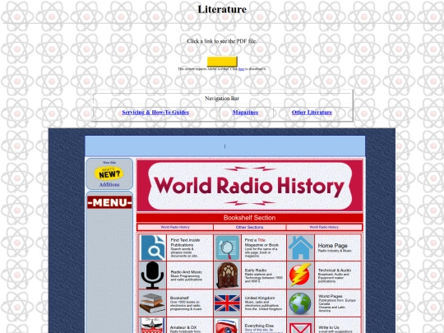Click the Home Page text label
The image size is (444, 333).
click(x=332, y=246)
